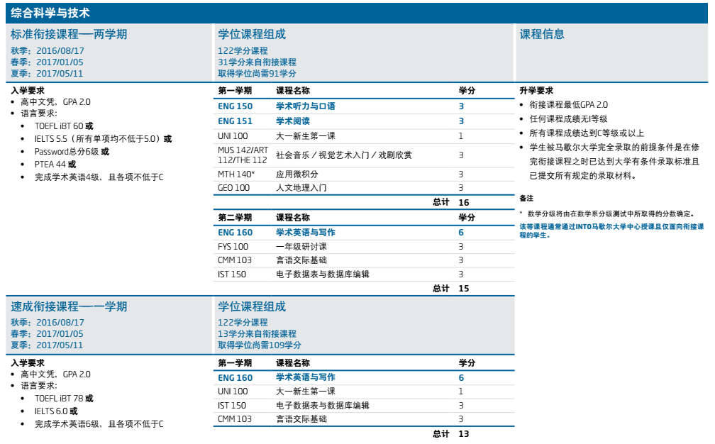The width and height of the screenshot is (715, 444).
Task: Click the ENG 150 course code
Action: point(235,106)
